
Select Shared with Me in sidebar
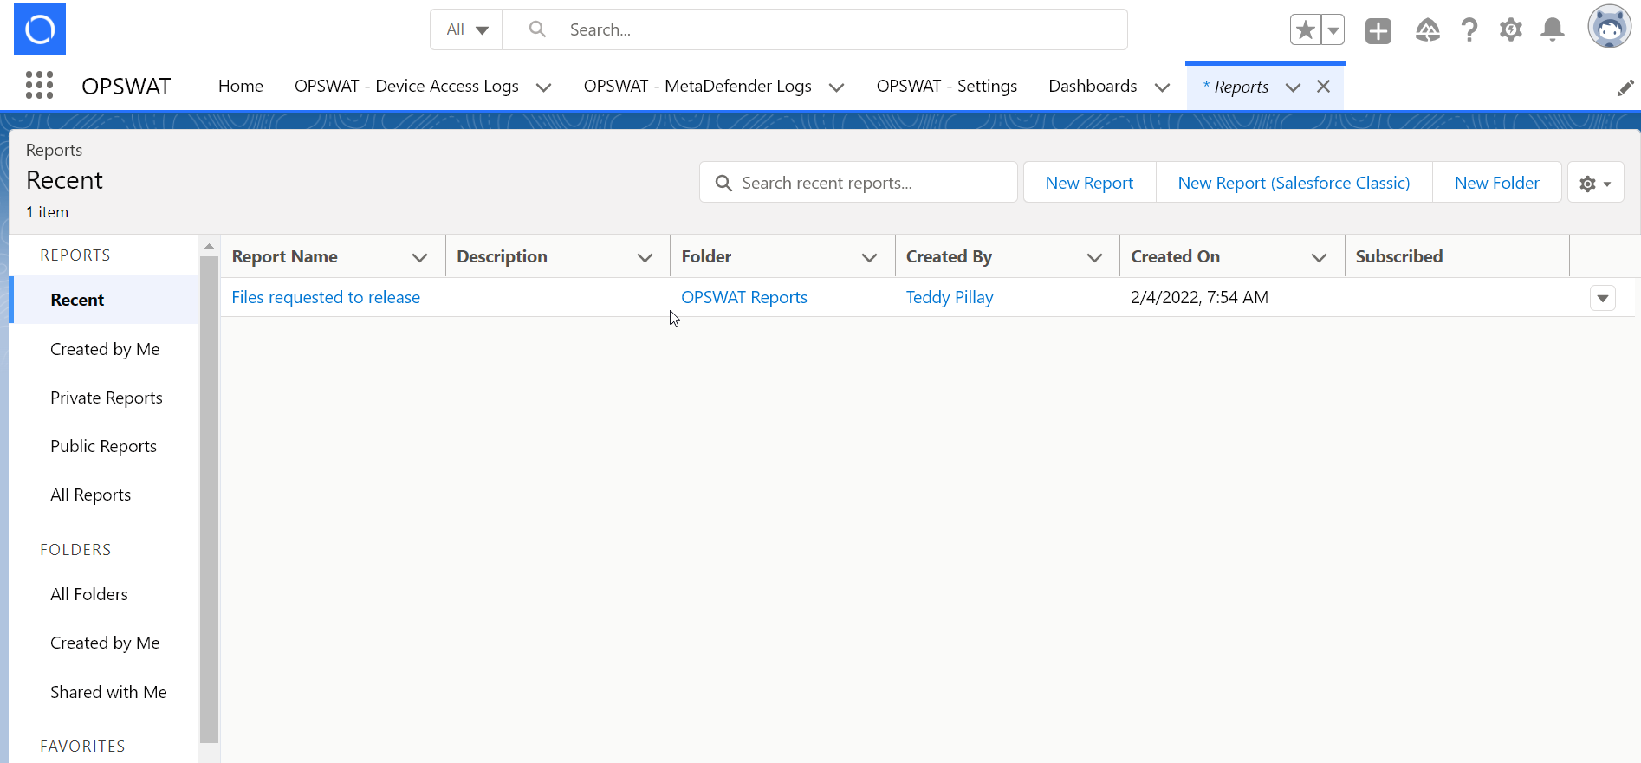click(108, 692)
